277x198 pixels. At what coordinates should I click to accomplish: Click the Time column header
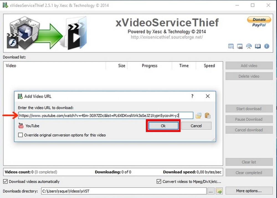184,66
